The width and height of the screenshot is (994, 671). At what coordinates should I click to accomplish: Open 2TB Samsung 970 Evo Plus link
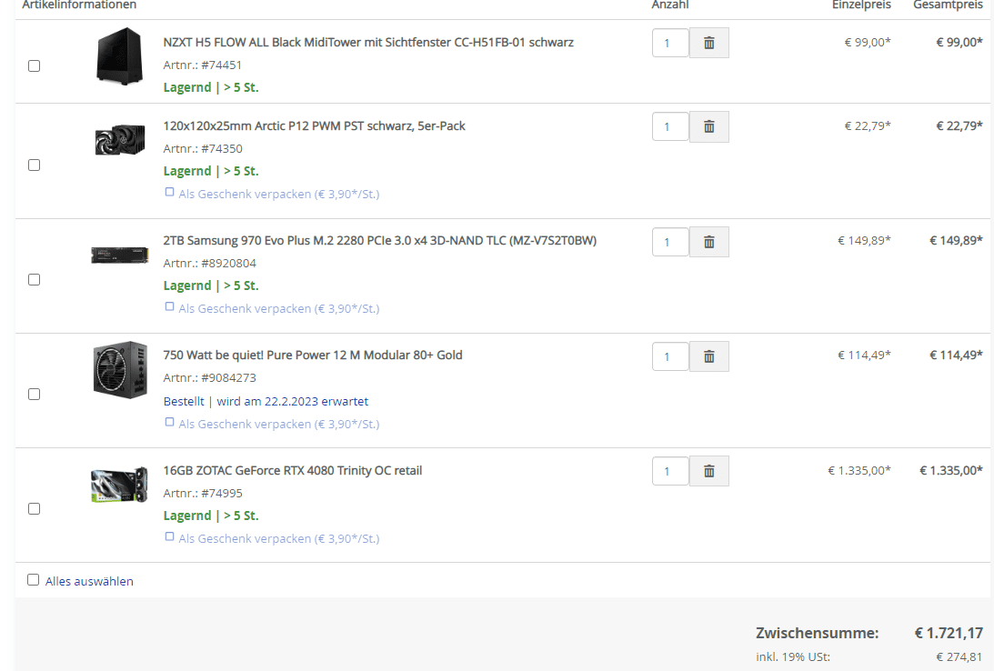380,241
